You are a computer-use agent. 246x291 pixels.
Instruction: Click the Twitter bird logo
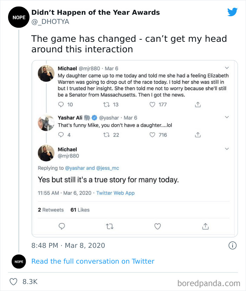coord(232,12)
